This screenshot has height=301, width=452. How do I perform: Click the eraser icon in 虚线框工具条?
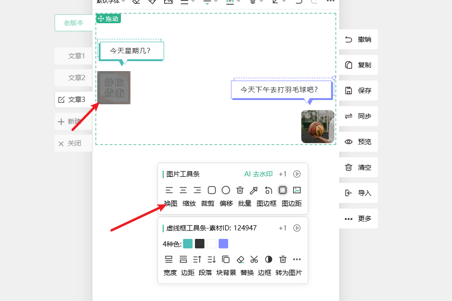240,259
